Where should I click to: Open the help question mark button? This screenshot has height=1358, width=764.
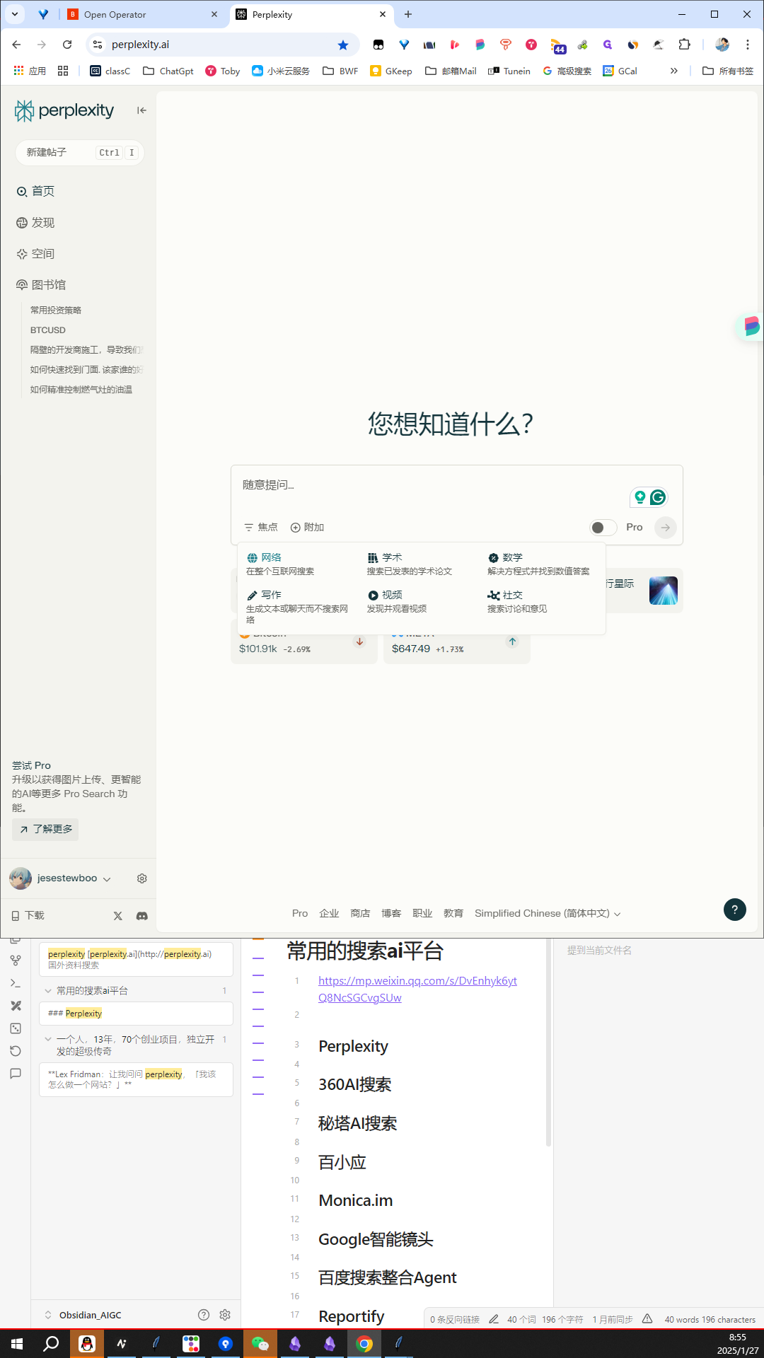click(734, 910)
